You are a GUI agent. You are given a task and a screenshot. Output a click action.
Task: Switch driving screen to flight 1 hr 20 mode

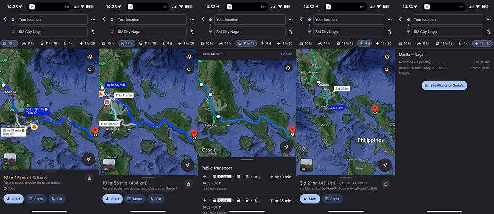click(x=87, y=43)
